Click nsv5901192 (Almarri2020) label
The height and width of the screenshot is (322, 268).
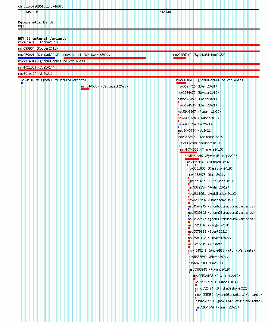(210, 238)
